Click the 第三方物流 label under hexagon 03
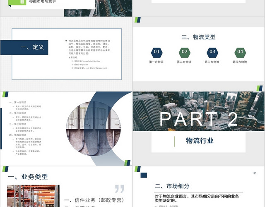The width and height of the screenshot is (265, 207). (x=212, y=62)
